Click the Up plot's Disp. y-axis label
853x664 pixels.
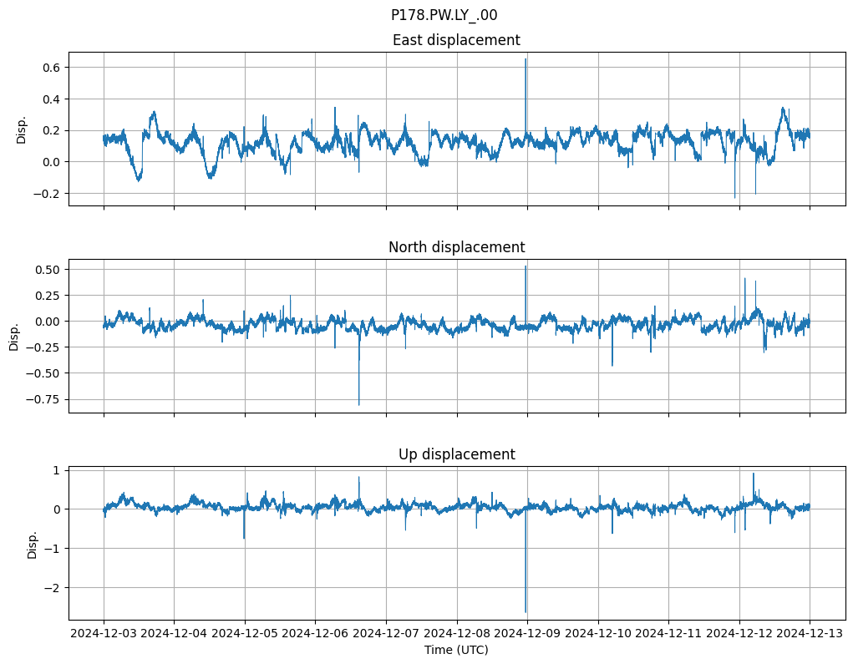coord(33,544)
